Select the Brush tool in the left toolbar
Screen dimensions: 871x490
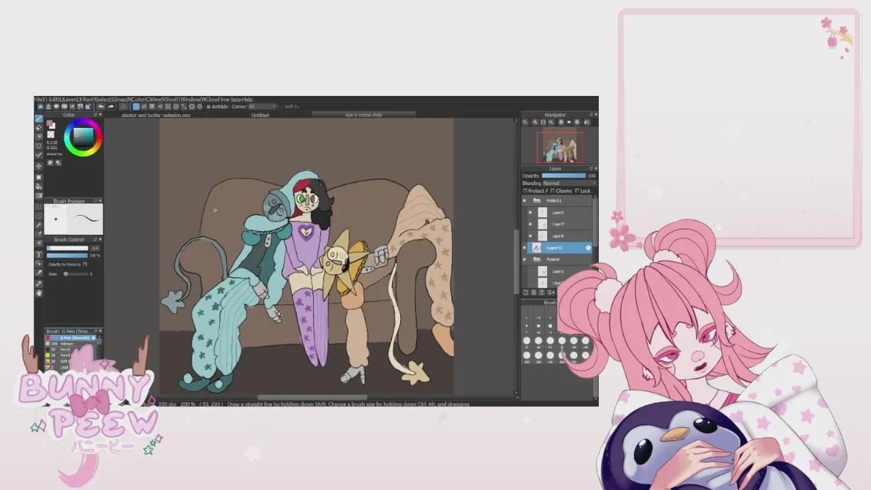tap(39, 118)
